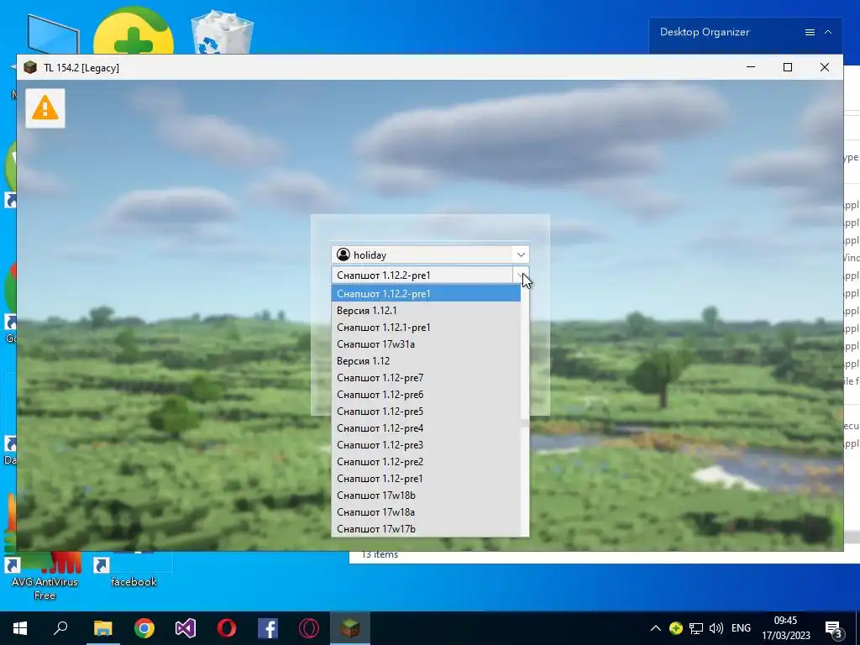Choose Снапшот 1.12-pre6 entry
This screenshot has width=860, height=645.
(x=426, y=395)
